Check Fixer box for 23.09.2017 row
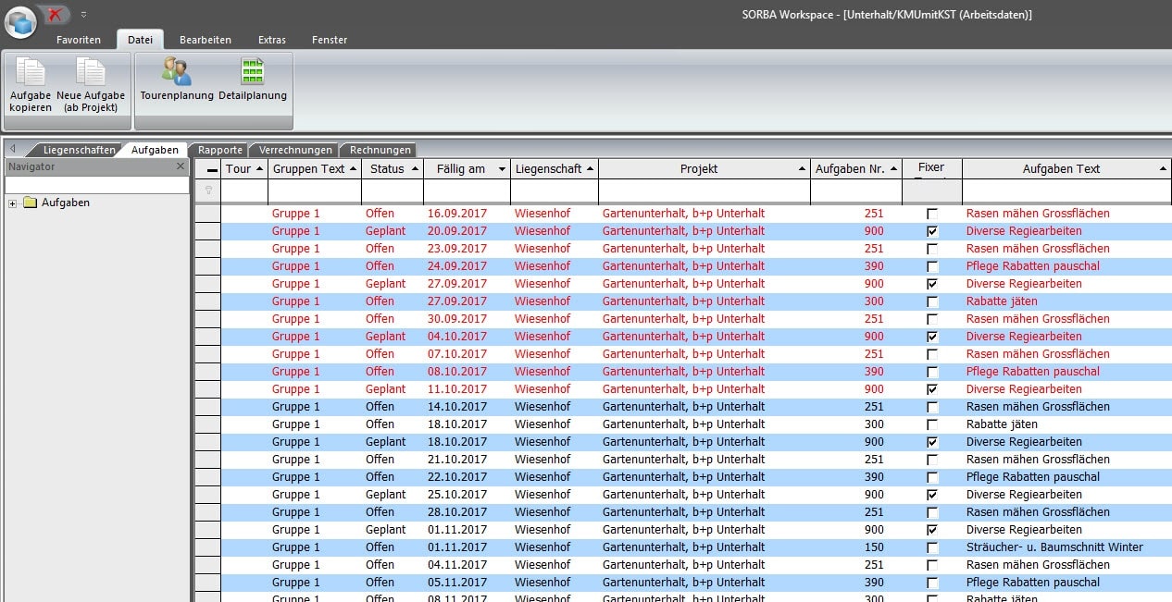1172x602 pixels. [x=932, y=249]
